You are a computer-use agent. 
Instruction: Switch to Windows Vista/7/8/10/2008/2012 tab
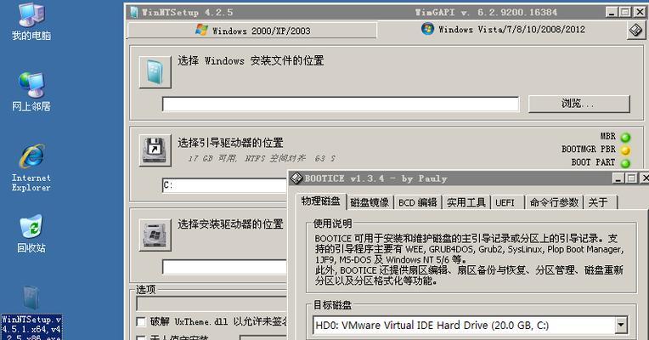click(503, 30)
